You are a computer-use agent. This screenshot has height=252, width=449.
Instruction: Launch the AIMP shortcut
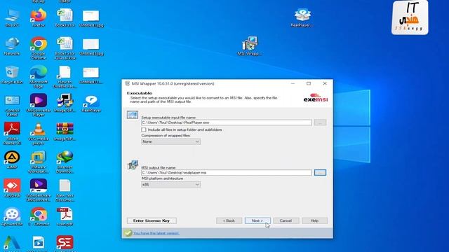[12, 160]
